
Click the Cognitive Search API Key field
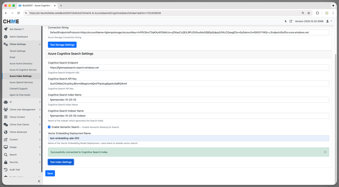pyautogui.click(x=188, y=84)
